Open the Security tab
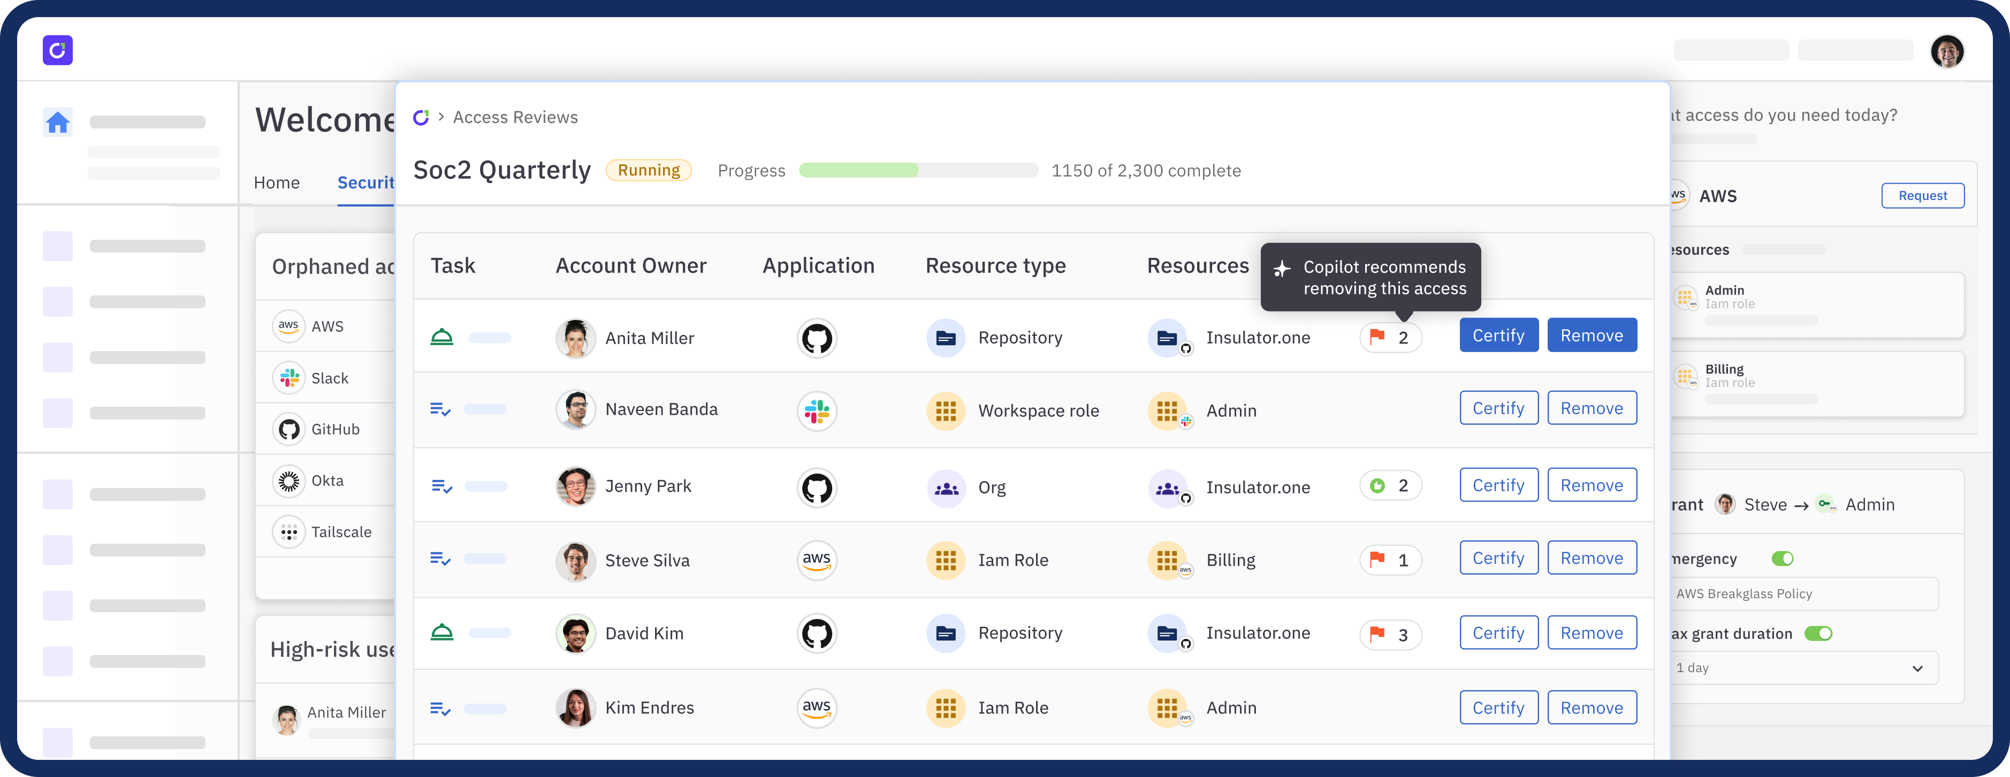Image resolution: width=2010 pixels, height=777 pixels. pyautogui.click(x=365, y=182)
